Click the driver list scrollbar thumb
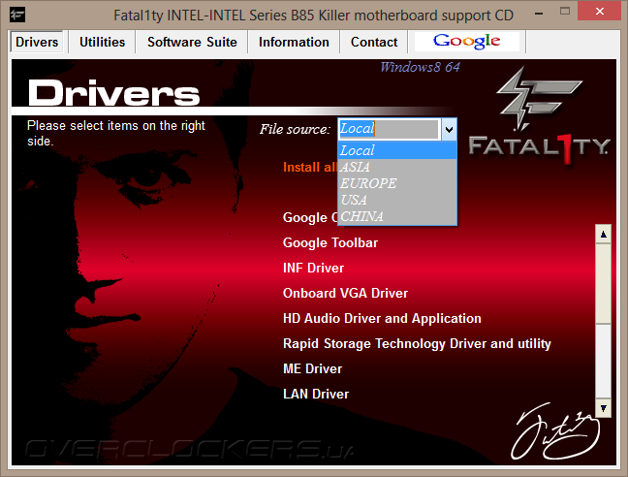 pos(603,283)
